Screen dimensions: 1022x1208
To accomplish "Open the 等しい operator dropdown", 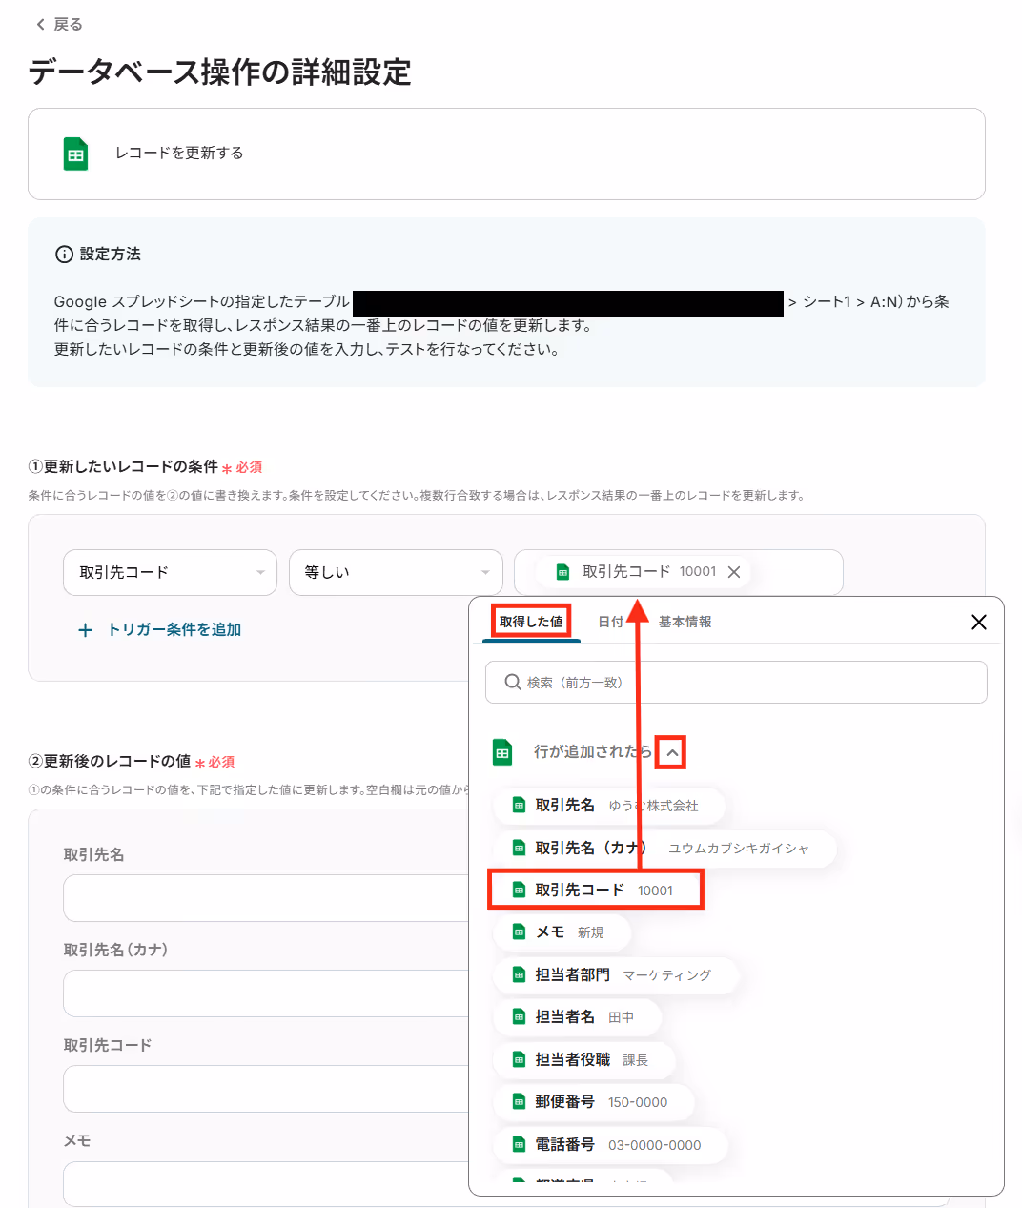I will pyautogui.click(x=396, y=572).
